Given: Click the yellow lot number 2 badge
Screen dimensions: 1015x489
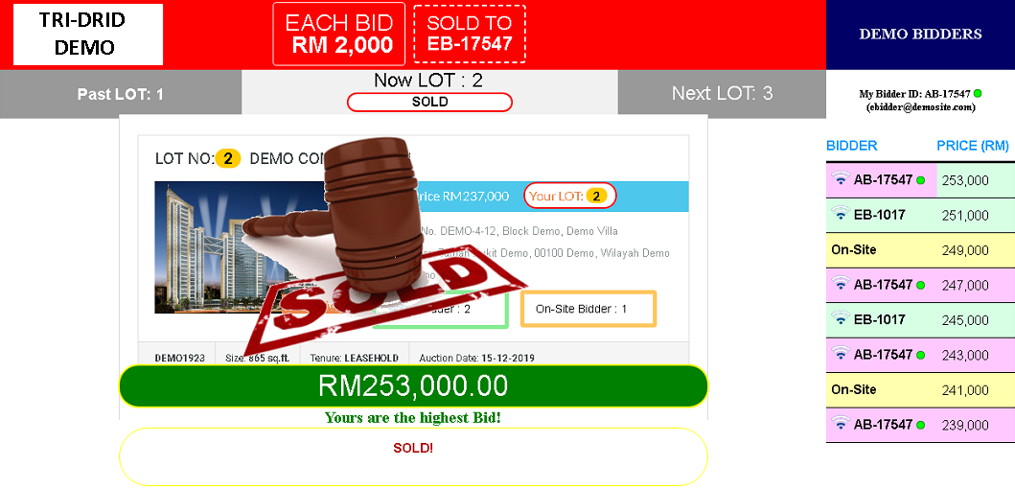Looking at the screenshot, I should pyautogui.click(x=228, y=158).
